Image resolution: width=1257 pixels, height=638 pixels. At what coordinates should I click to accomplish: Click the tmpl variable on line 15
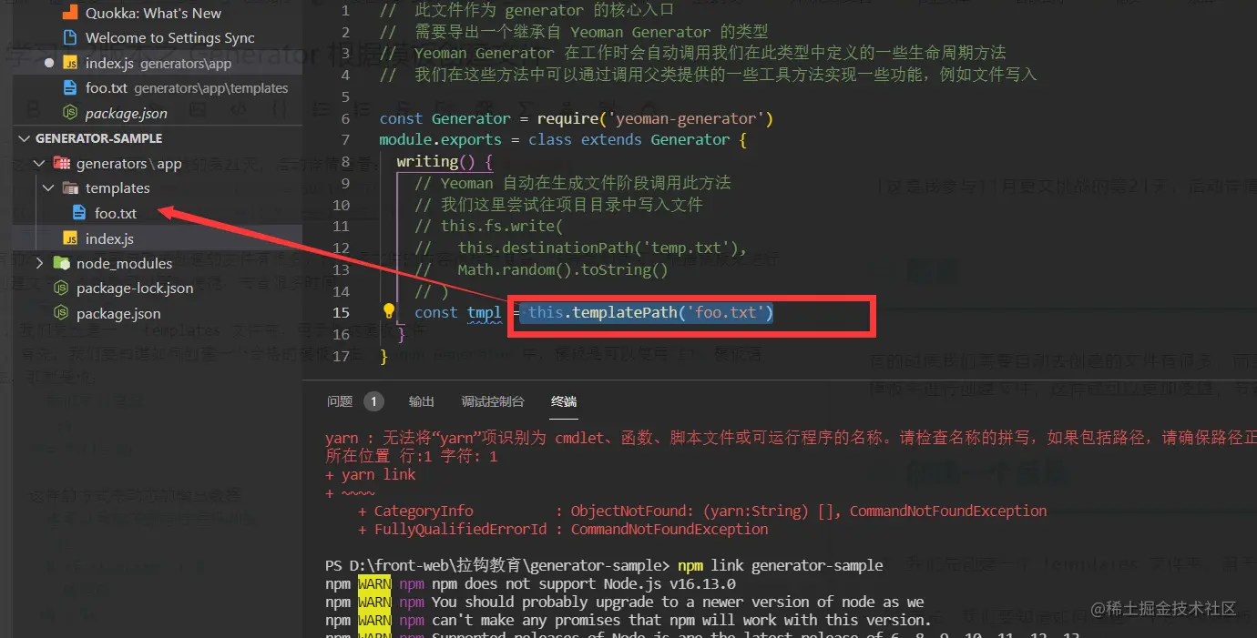(x=485, y=312)
